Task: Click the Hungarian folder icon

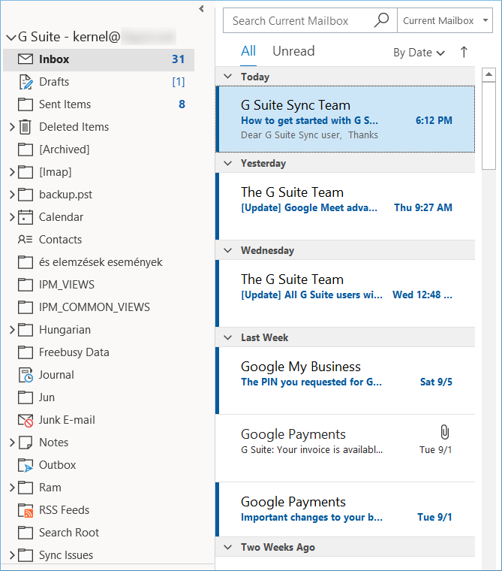Action: pyautogui.click(x=26, y=330)
